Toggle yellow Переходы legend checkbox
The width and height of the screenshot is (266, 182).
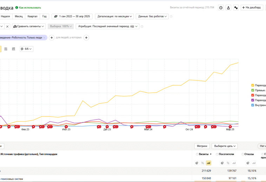click(253, 85)
